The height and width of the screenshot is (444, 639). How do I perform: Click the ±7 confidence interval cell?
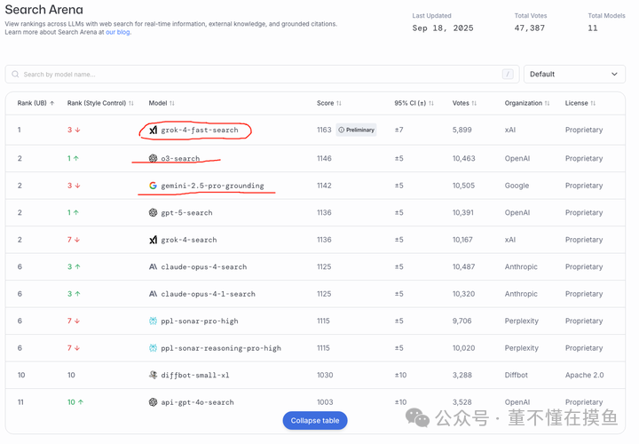pyautogui.click(x=398, y=130)
